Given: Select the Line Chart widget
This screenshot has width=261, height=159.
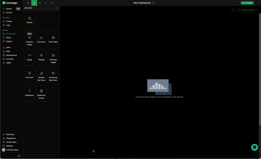Looking at the screenshot, I should click(x=41, y=39).
